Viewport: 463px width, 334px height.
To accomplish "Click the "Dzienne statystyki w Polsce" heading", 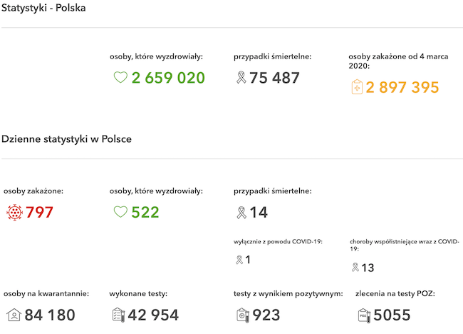I will (66, 139).
